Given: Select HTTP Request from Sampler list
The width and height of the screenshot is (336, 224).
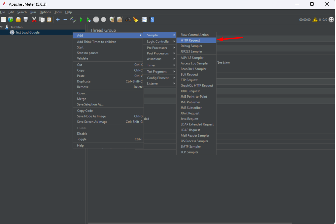Looking at the screenshot, I should click(190, 40).
